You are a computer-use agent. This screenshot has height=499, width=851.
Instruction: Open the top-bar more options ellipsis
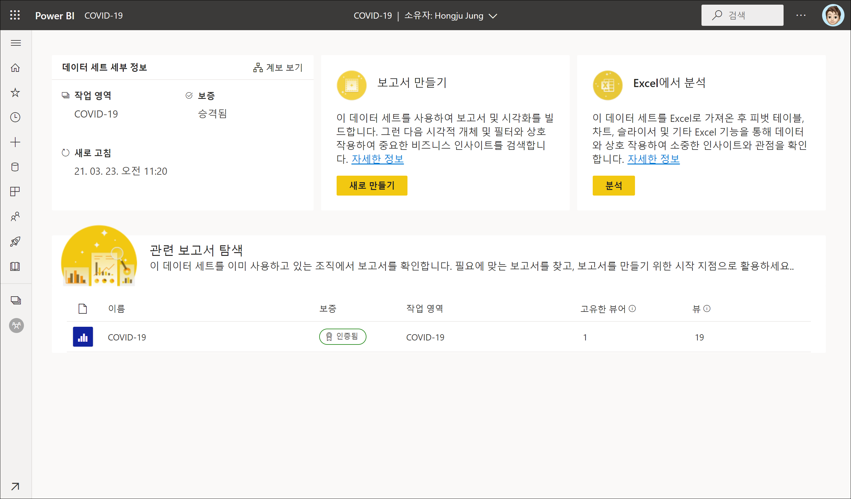click(x=801, y=15)
